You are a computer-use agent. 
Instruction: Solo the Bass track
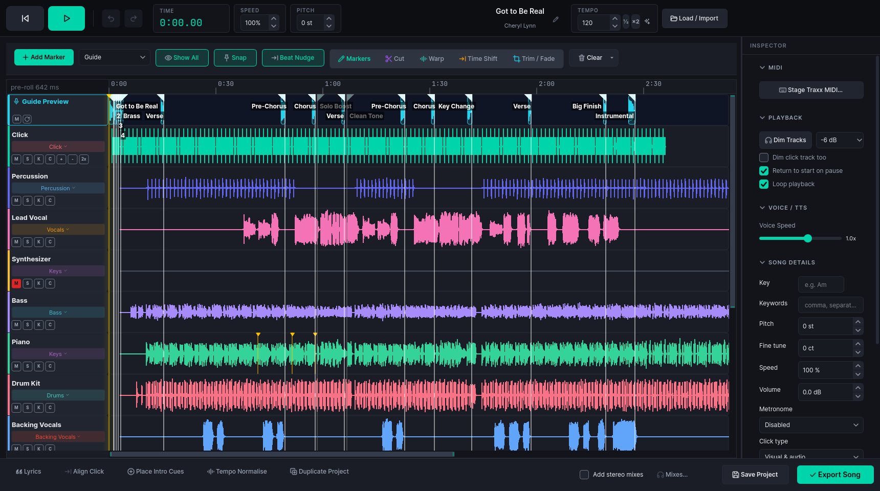click(x=28, y=325)
